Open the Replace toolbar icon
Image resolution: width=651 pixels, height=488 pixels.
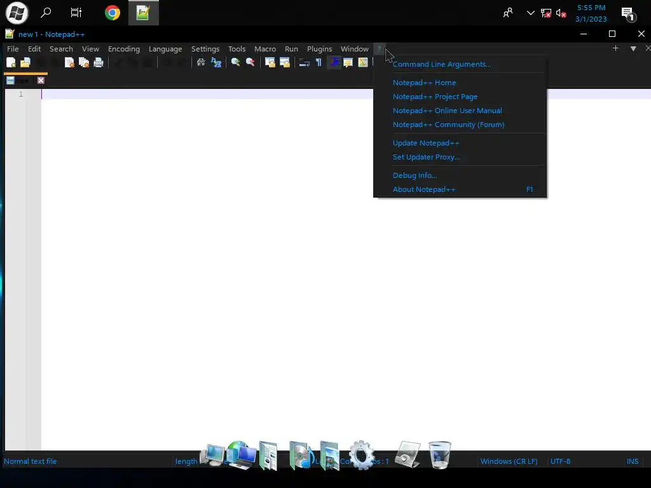216,62
